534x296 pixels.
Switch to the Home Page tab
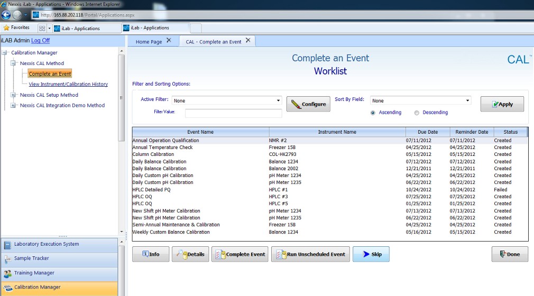(x=149, y=42)
